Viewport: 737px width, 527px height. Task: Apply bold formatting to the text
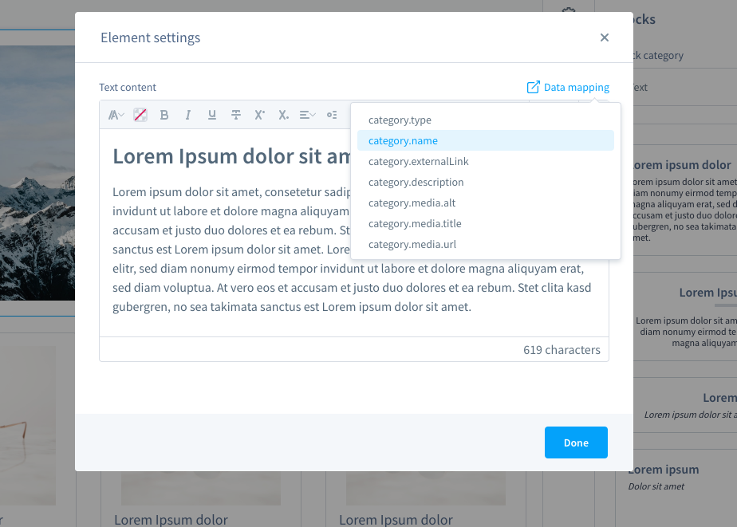tap(164, 115)
